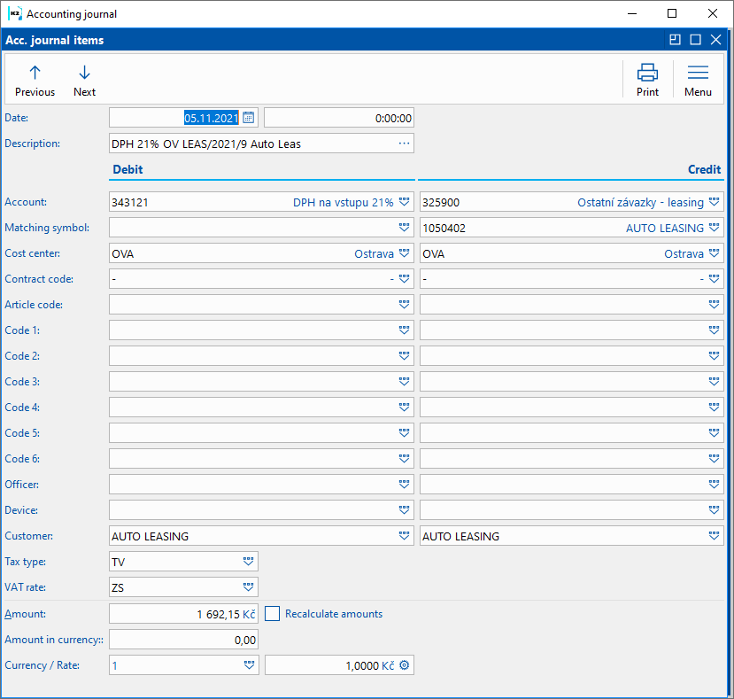Open the VAT rate dropdown
Image resolution: width=734 pixels, height=699 pixels.
(x=249, y=587)
